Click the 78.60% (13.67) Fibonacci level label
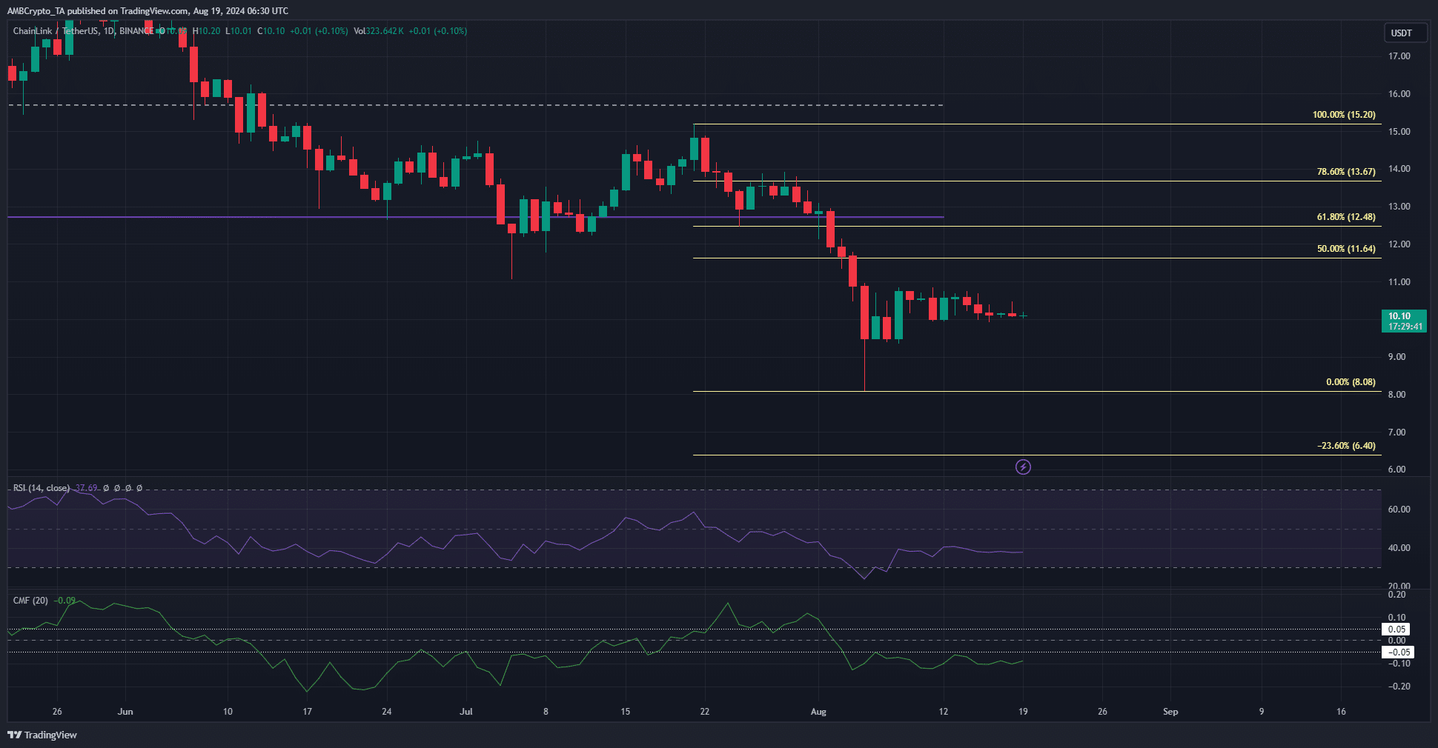This screenshot has height=748, width=1438. click(1346, 172)
